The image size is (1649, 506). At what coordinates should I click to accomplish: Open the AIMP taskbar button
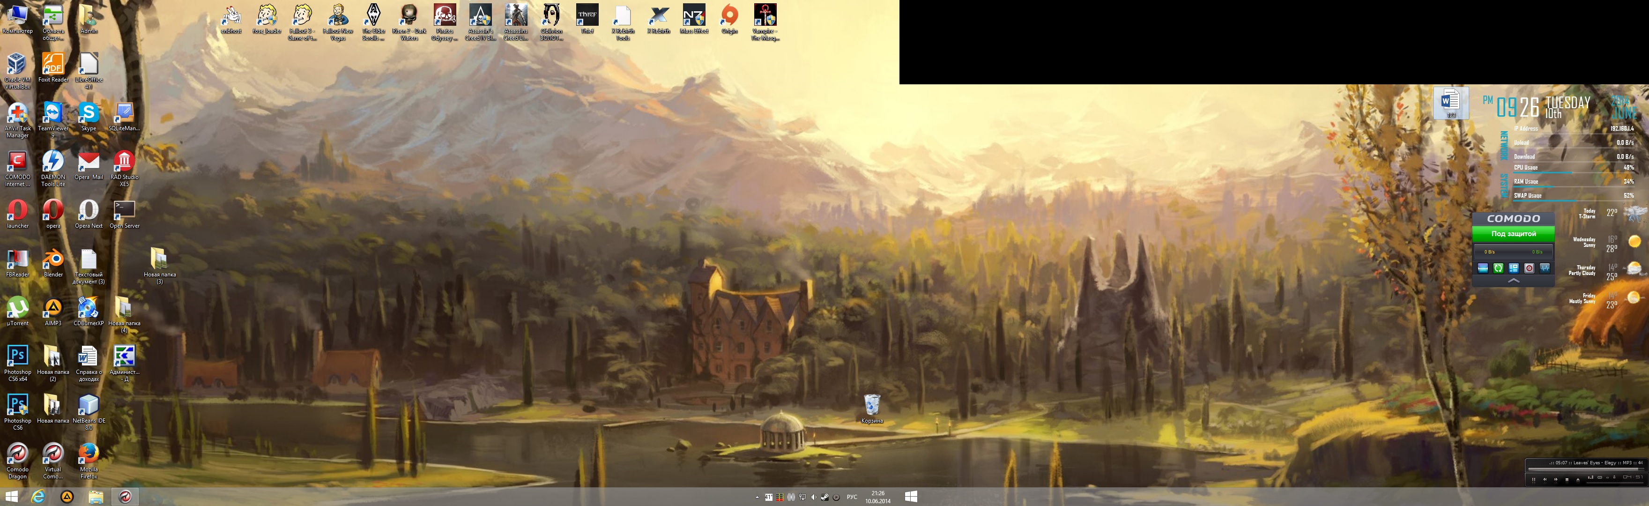(x=67, y=497)
